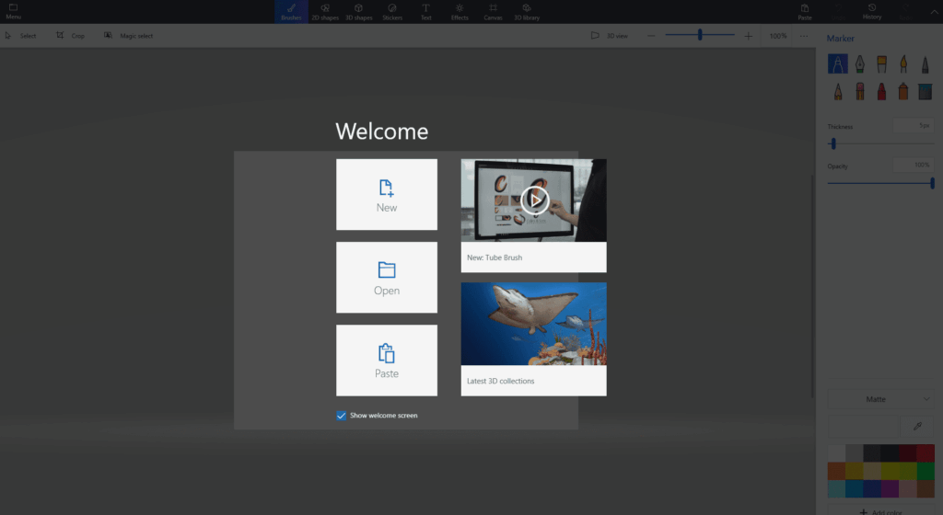Select the Pencil brush

[838, 91]
